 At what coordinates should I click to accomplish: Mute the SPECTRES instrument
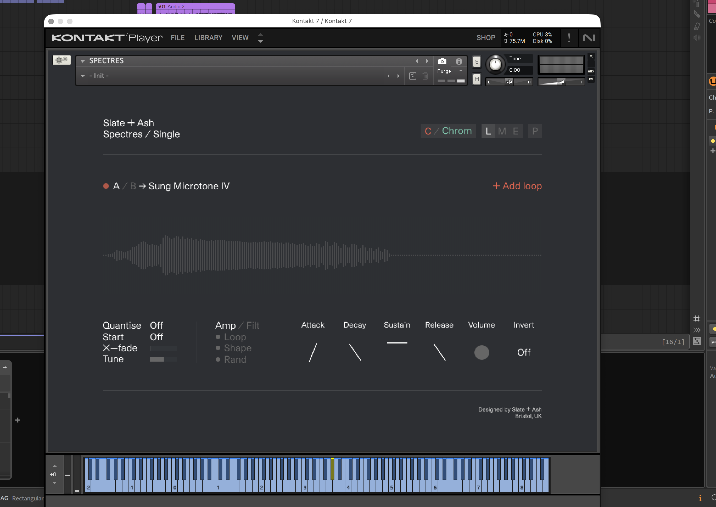tap(476, 79)
